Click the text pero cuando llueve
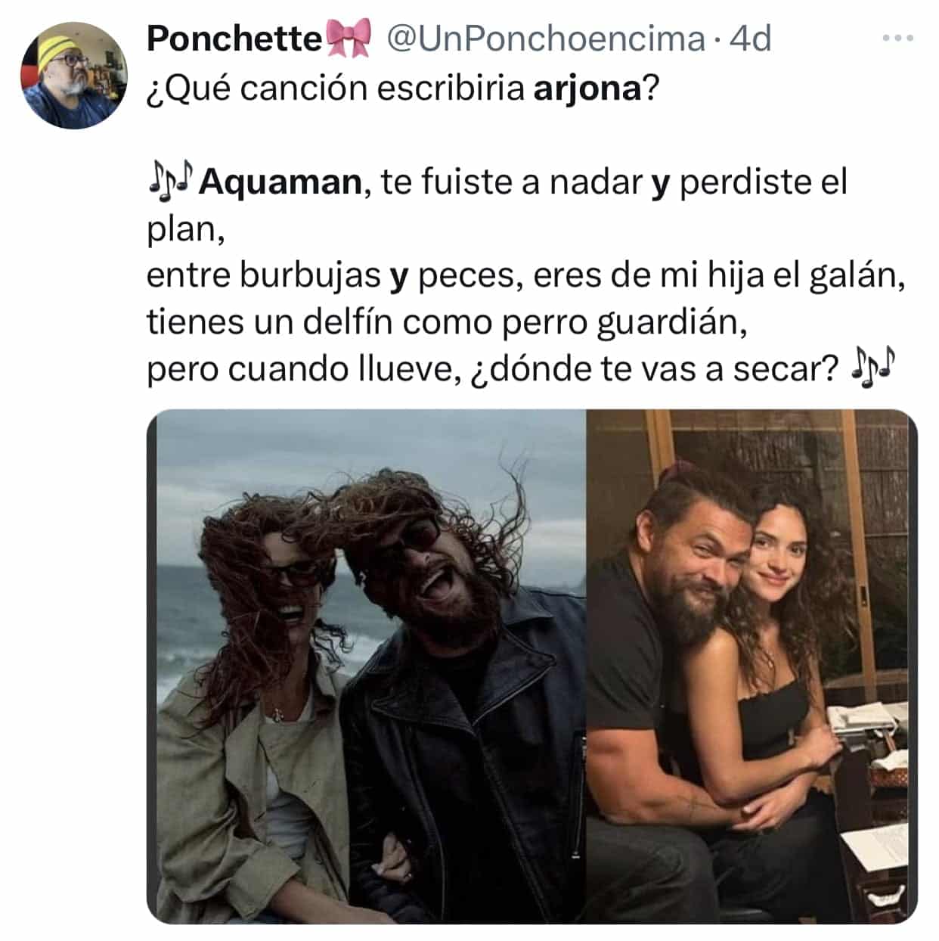The height and width of the screenshot is (941, 939). 304,370
